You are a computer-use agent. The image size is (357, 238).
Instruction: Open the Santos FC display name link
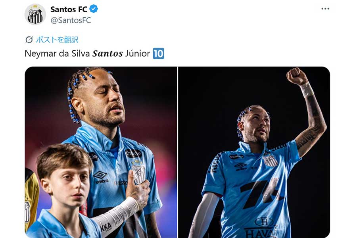pos(69,10)
